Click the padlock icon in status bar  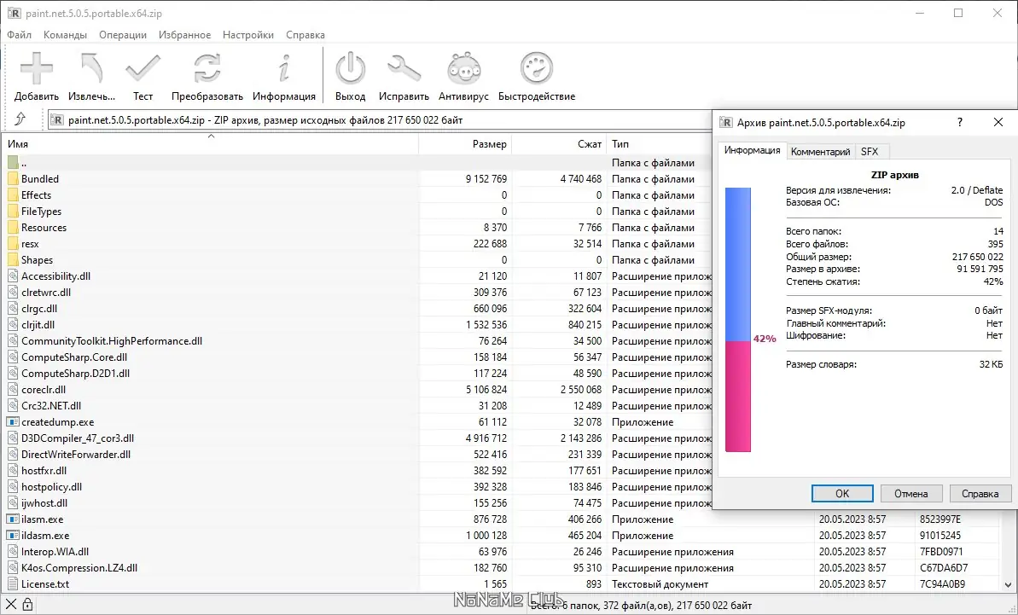[x=27, y=606]
